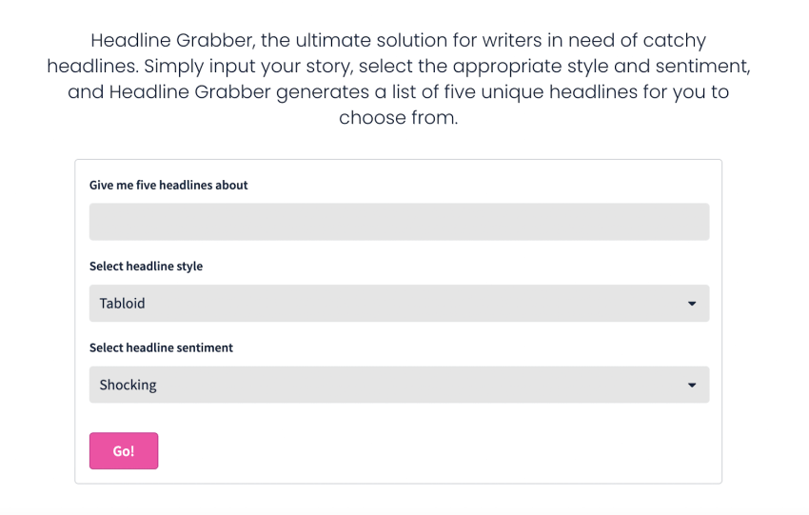Click the "Select headline style" label
809x515 pixels.
coord(146,267)
